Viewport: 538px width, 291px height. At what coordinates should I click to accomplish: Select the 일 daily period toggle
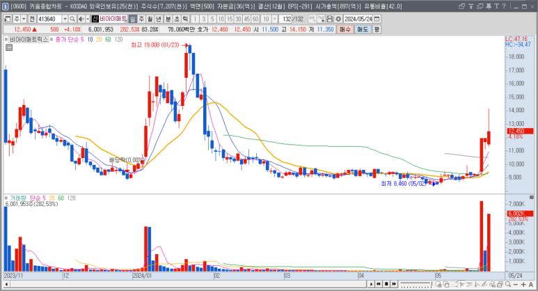coord(133,19)
